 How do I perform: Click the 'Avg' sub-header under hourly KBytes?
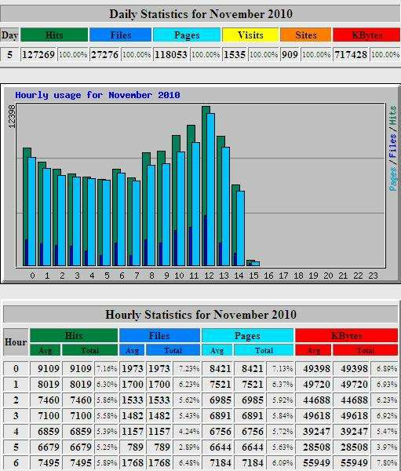(x=313, y=350)
